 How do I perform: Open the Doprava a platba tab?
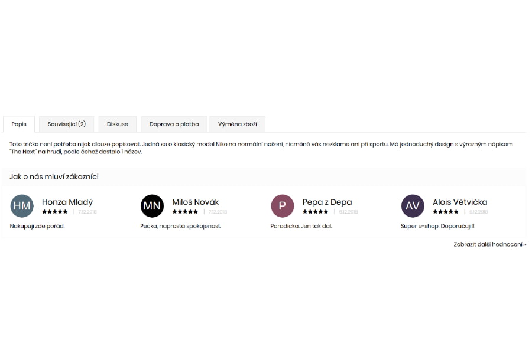[174, 124]
